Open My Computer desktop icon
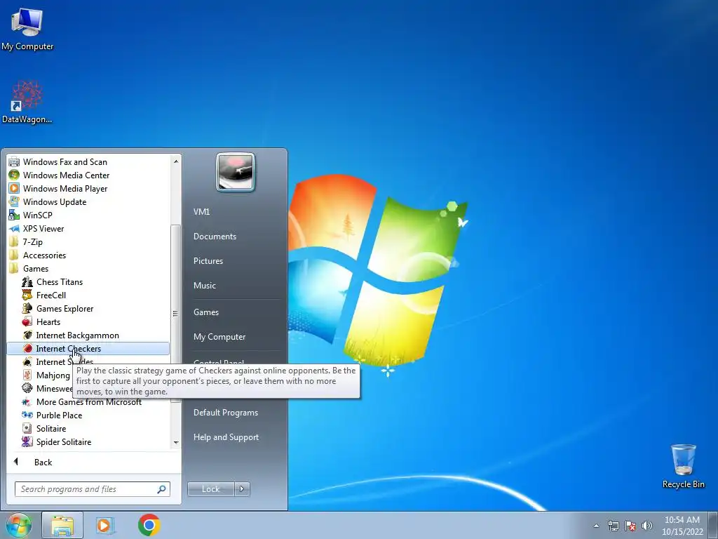The height and width of the screenshot is (539, 718). 27,28
